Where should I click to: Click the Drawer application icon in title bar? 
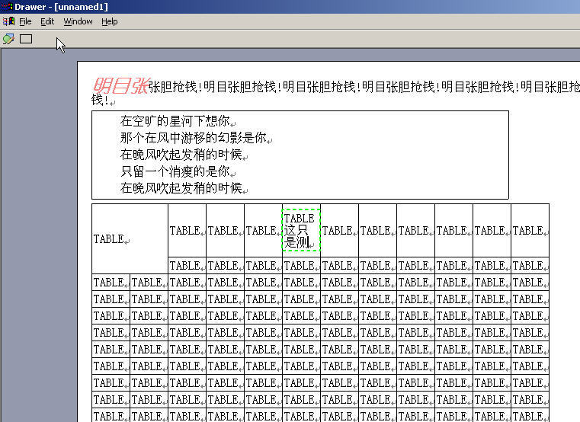[6, 7]
